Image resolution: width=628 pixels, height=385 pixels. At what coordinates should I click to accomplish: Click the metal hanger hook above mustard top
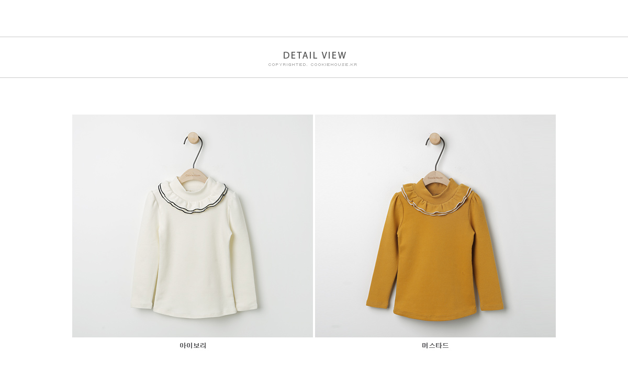coord(435,153)
